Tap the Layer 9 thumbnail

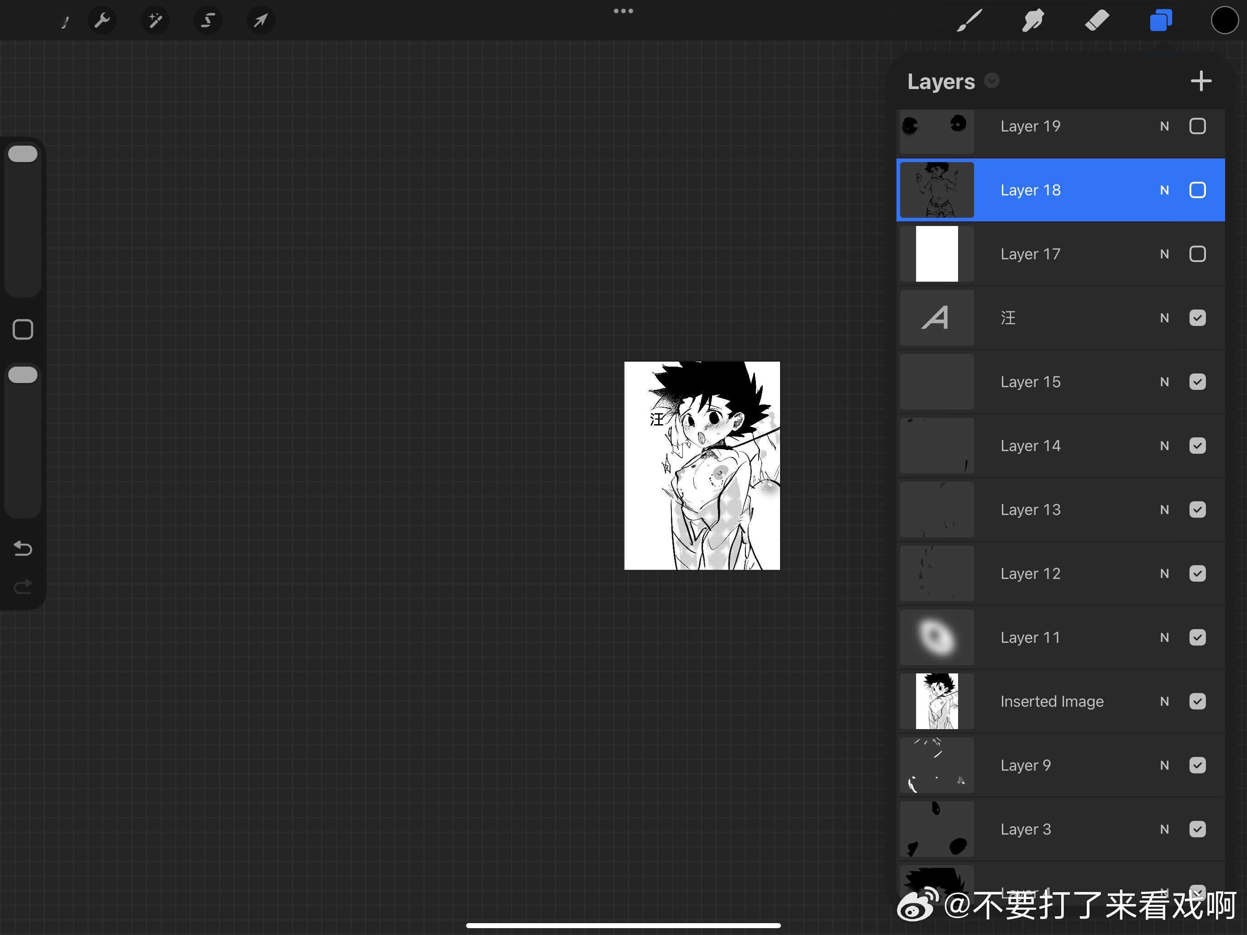(936, 765)
